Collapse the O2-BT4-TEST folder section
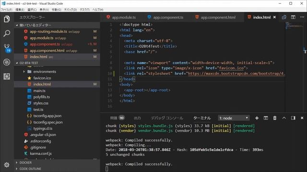 57,63
